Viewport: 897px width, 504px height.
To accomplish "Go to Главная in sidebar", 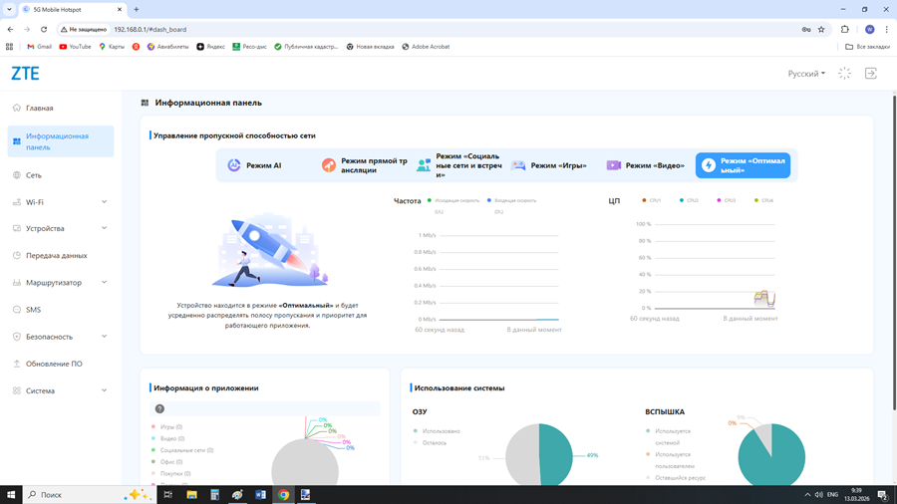I will pos(39,108).
